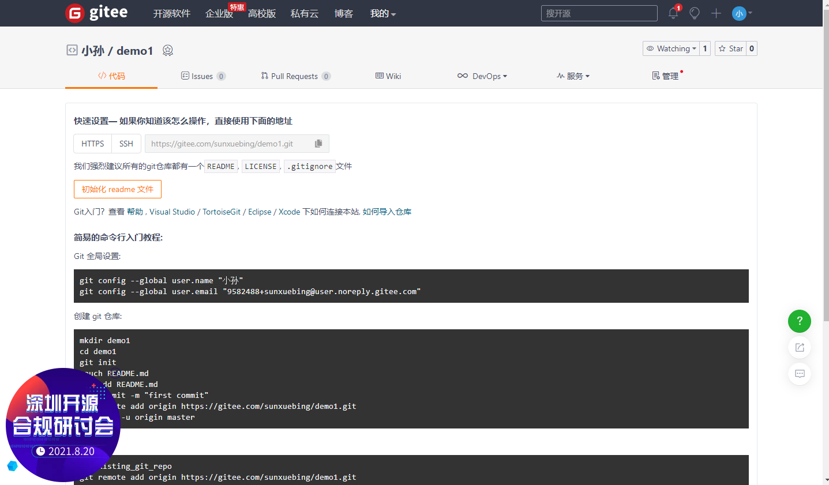This screenshot has height=485, width=829.
Task: Click the 'cd demo1' command line
Action: tap(98, 352)
